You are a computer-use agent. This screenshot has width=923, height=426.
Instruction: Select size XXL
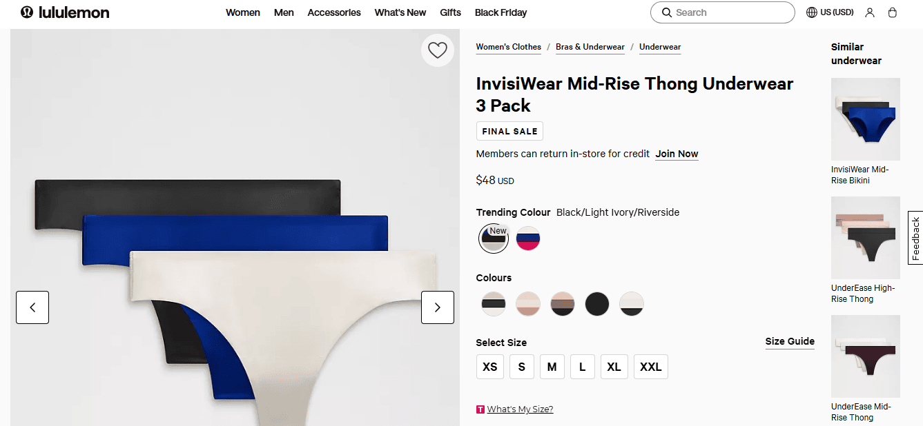pos(650,366)
